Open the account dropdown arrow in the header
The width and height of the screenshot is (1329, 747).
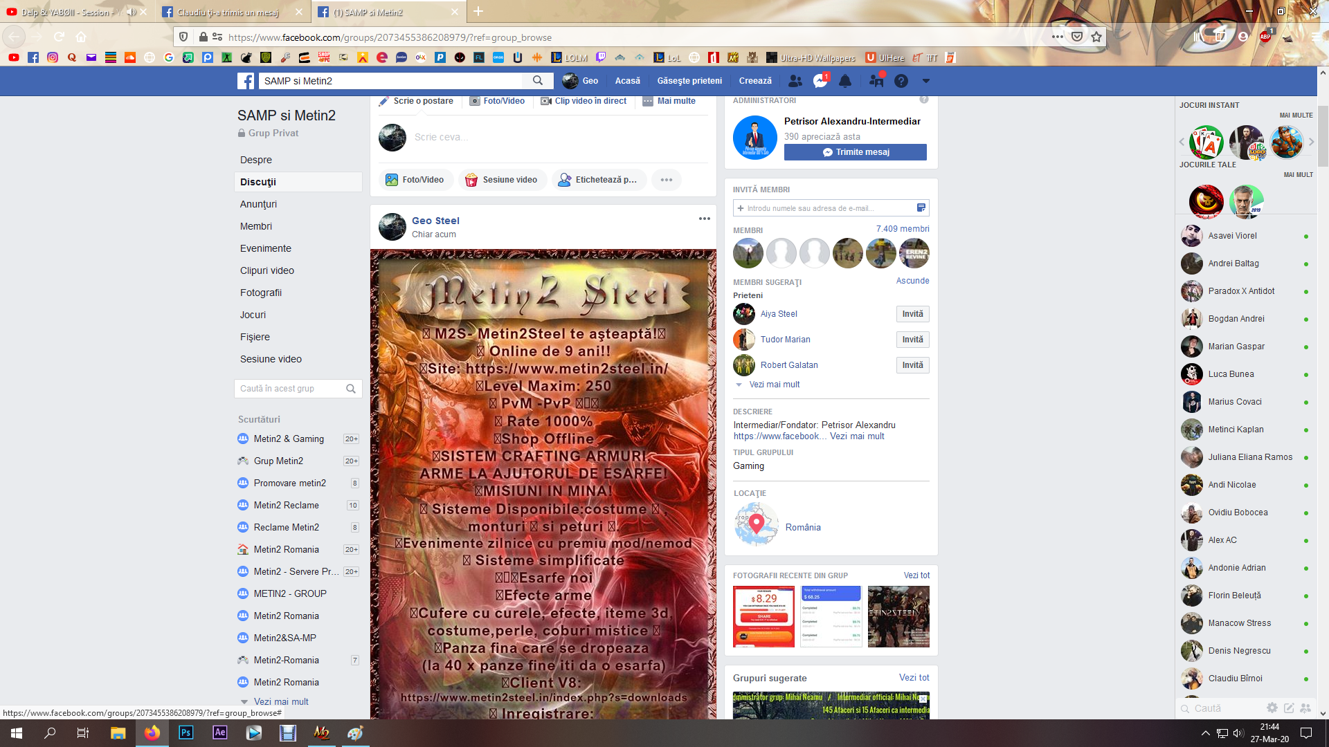[x=925, y=81]
